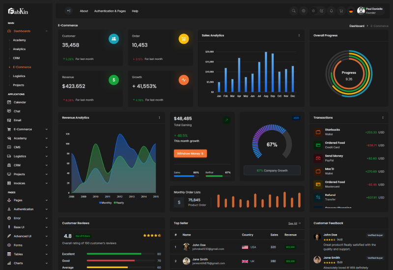
Task: Click the yellow Order cart icon
Action: click(x=183, y=39)
